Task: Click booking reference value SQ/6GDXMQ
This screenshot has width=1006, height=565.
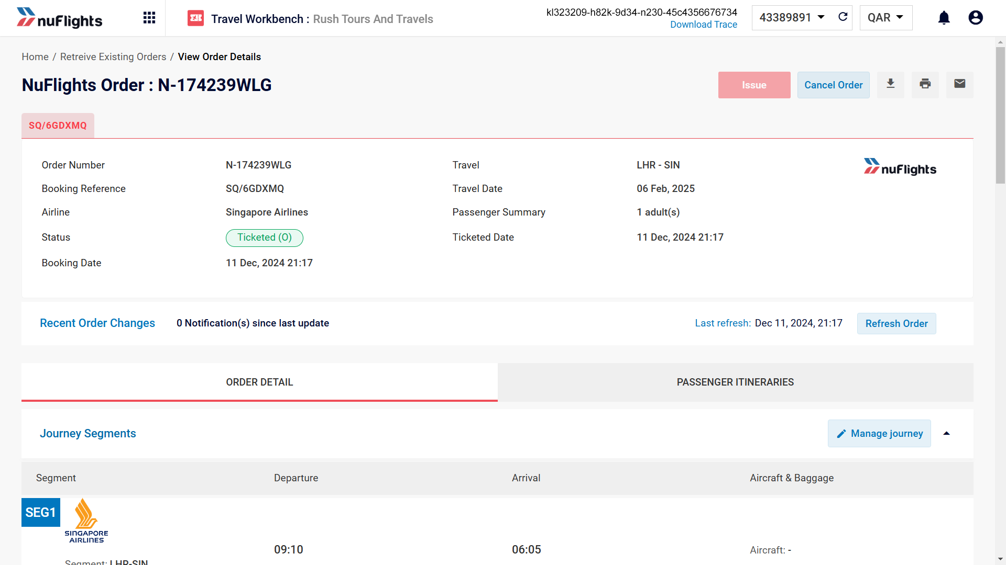Action: 255,188
